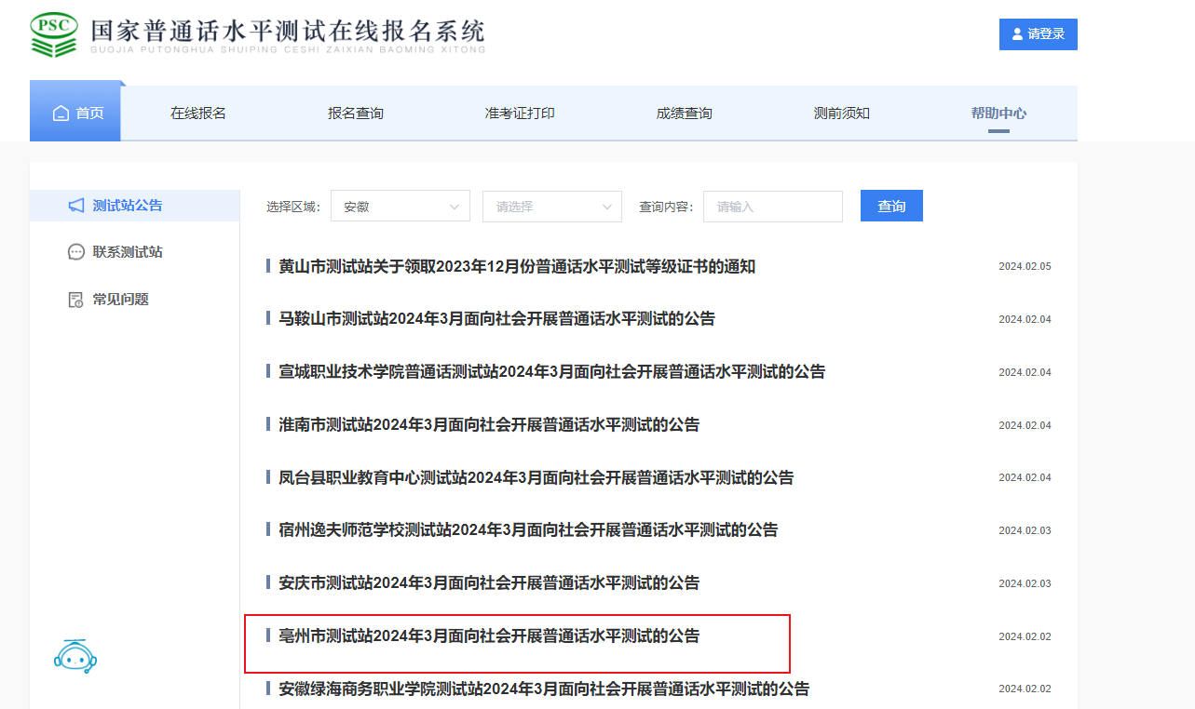The height and width of the screenshot is (709, 1195).
Task: Click the date 2024.02.04 on 宣城职业技术学院 row
Action: (1025, 372)
